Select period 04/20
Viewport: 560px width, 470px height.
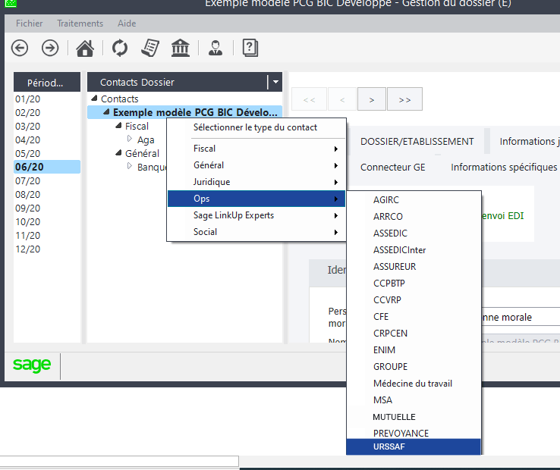coord(47,140)
